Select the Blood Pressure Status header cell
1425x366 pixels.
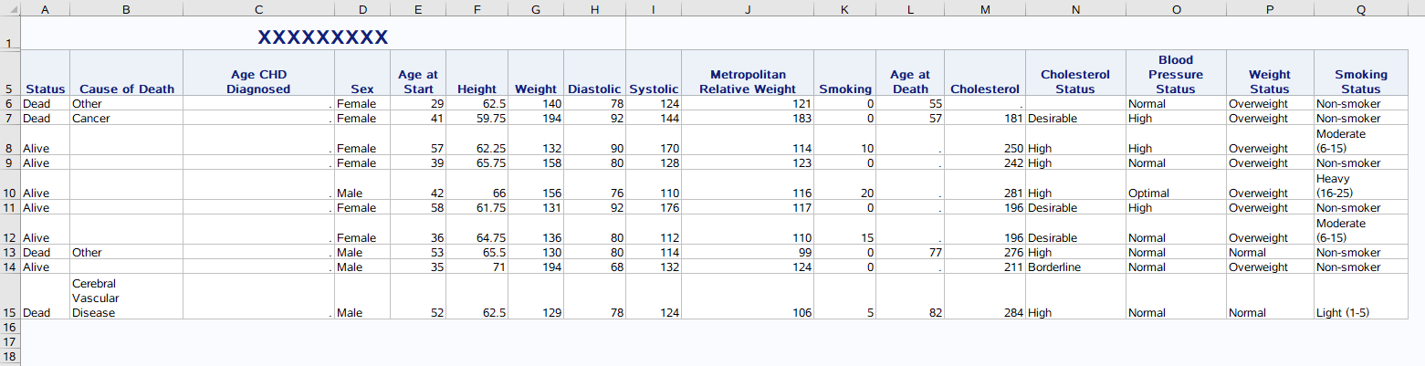pyautogui.click(x=1175, y=74)
